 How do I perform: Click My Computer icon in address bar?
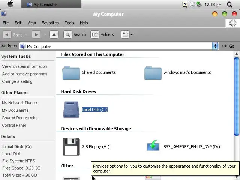click(23, 46)
